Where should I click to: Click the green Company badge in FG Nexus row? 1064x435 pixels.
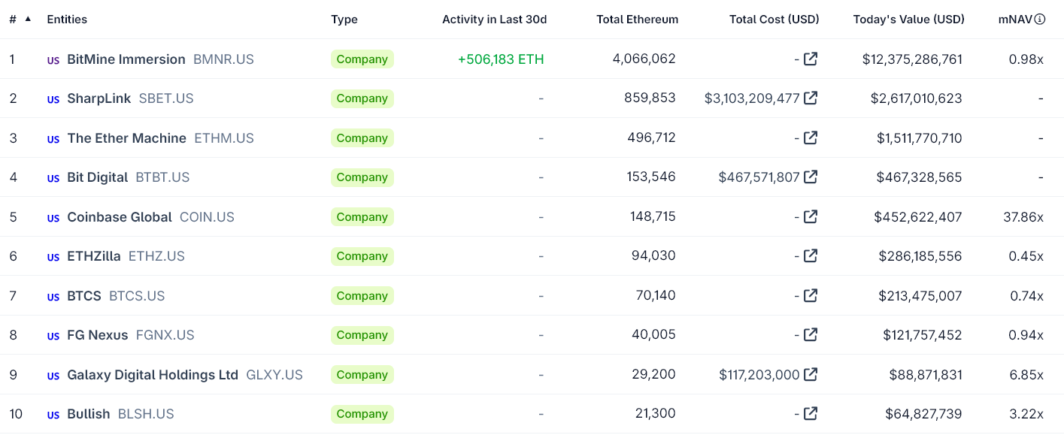click(x=362, y=335)
